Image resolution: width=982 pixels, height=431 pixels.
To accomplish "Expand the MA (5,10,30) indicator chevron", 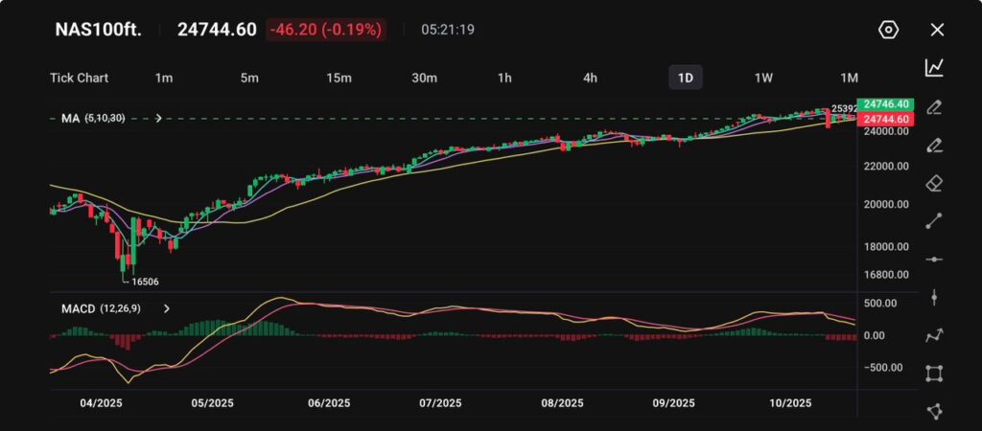I will click(158, 118).
